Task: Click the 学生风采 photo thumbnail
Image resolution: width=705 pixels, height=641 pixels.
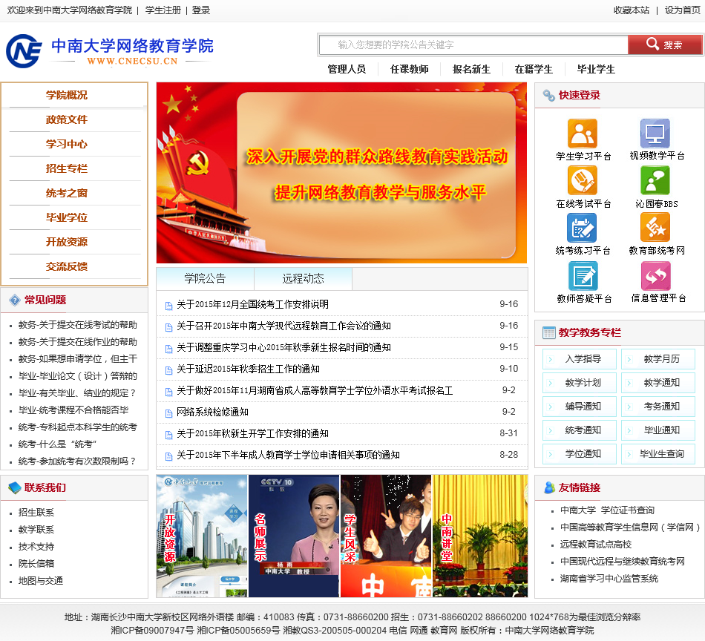Action: [386, 536]
